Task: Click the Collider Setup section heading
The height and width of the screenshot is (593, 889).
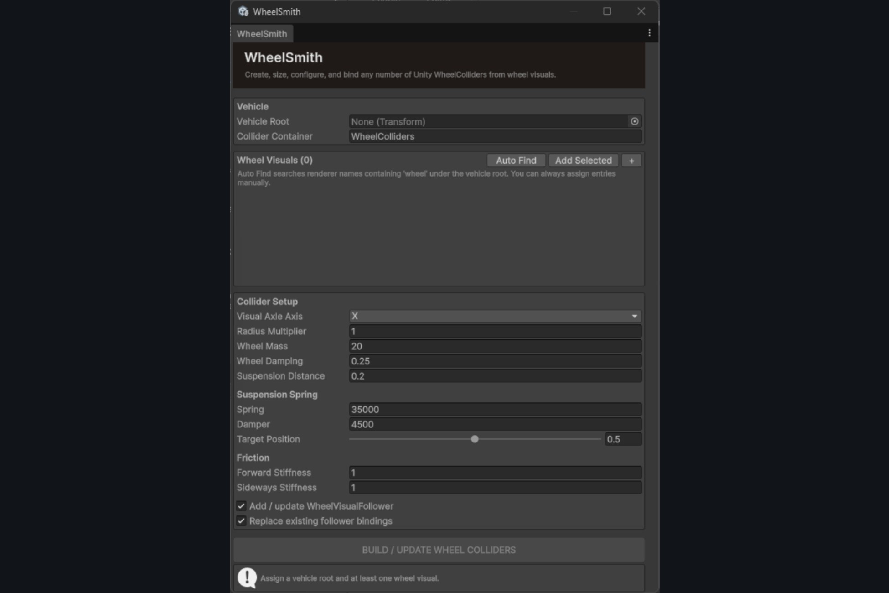Action: [267, 302]
